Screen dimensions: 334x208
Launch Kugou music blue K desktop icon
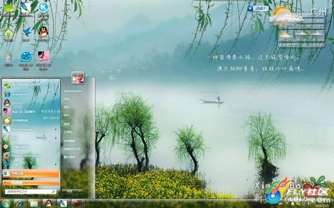(43, 8)
